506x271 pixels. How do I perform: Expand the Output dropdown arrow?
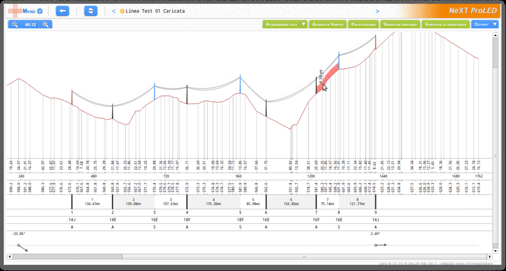tap(495, 24)
